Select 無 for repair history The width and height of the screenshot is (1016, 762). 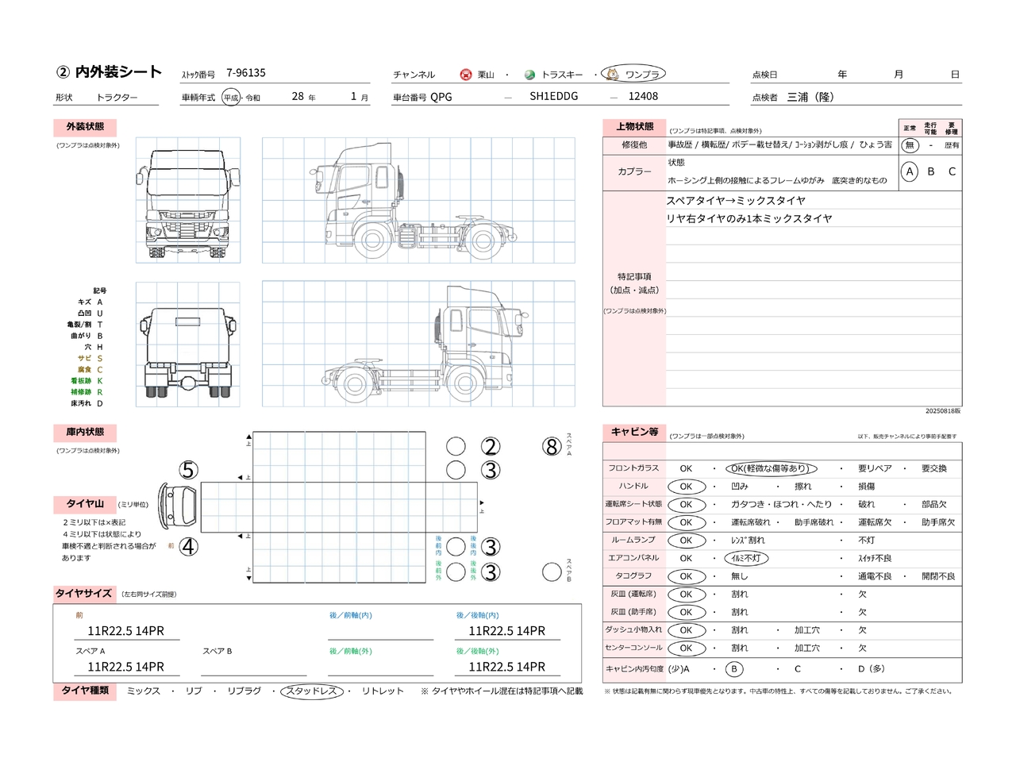[x=910, y=145]
